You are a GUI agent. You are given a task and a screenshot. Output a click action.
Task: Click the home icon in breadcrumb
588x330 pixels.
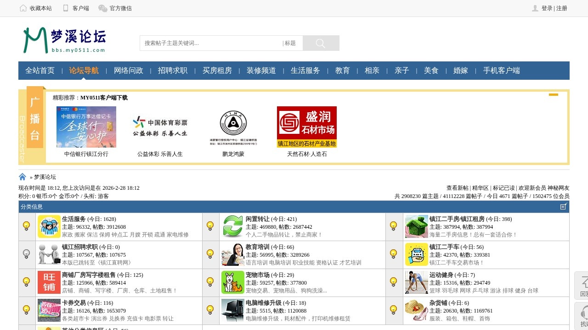[23, 177]
